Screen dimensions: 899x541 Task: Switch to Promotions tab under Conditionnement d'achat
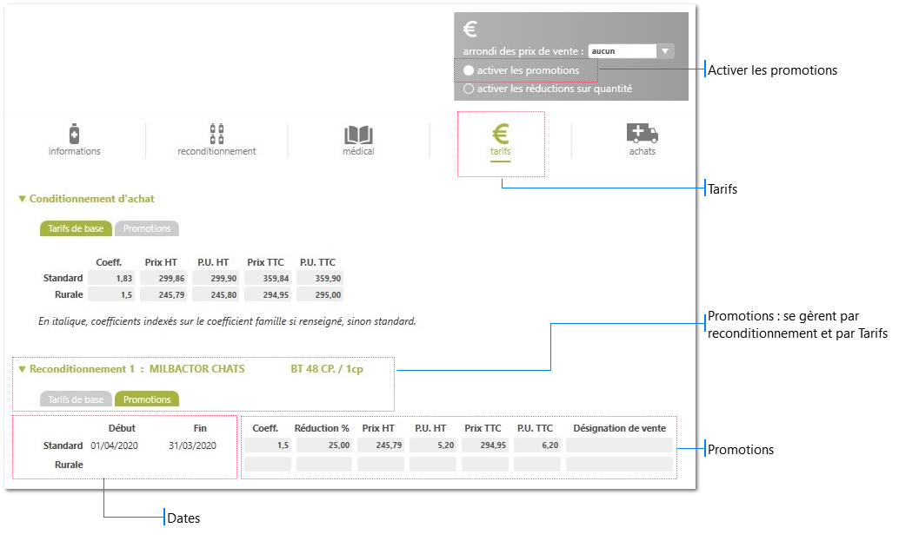click(x=147, y=228)
